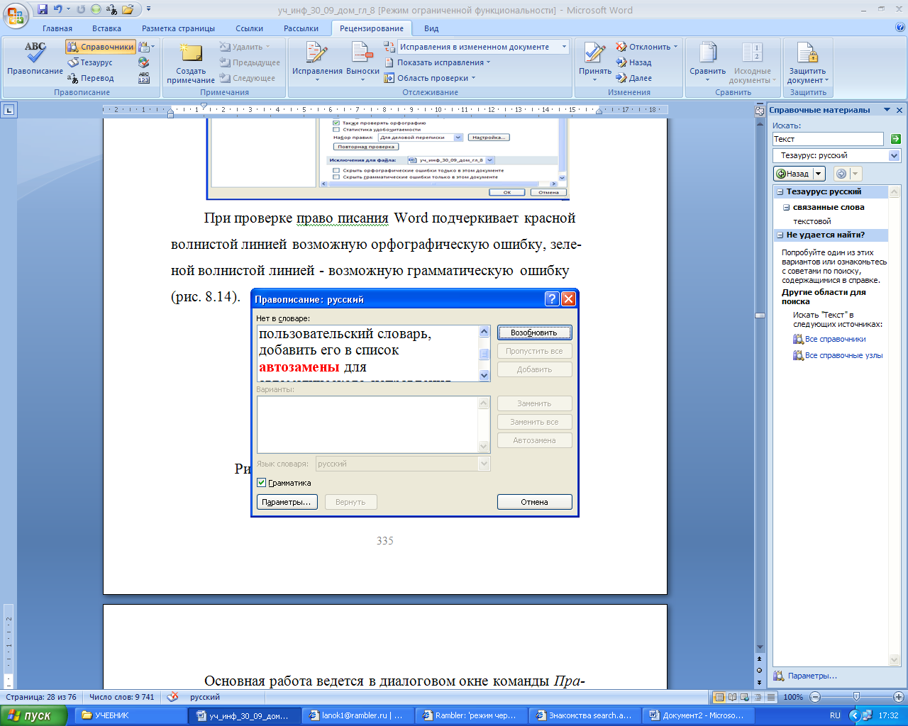
Task: Click RU language indicator in tray
Action: [835, 715]
